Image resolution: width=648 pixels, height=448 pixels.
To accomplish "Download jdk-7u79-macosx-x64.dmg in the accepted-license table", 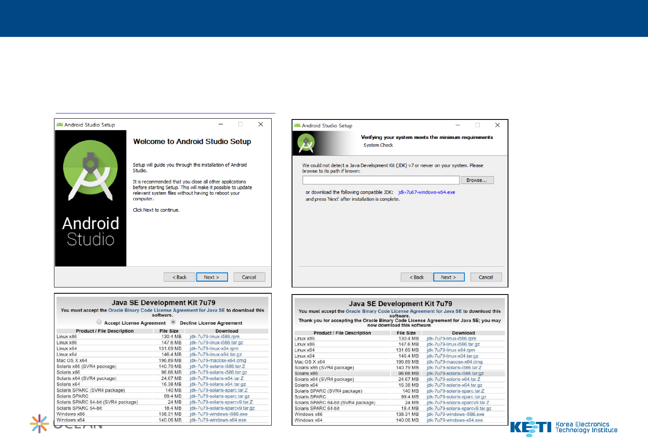I will click(455, 362).
